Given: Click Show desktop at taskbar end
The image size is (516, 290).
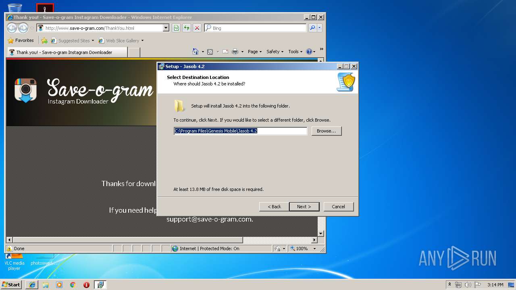Looking at the screenshot, I should (x=512, y=285).
